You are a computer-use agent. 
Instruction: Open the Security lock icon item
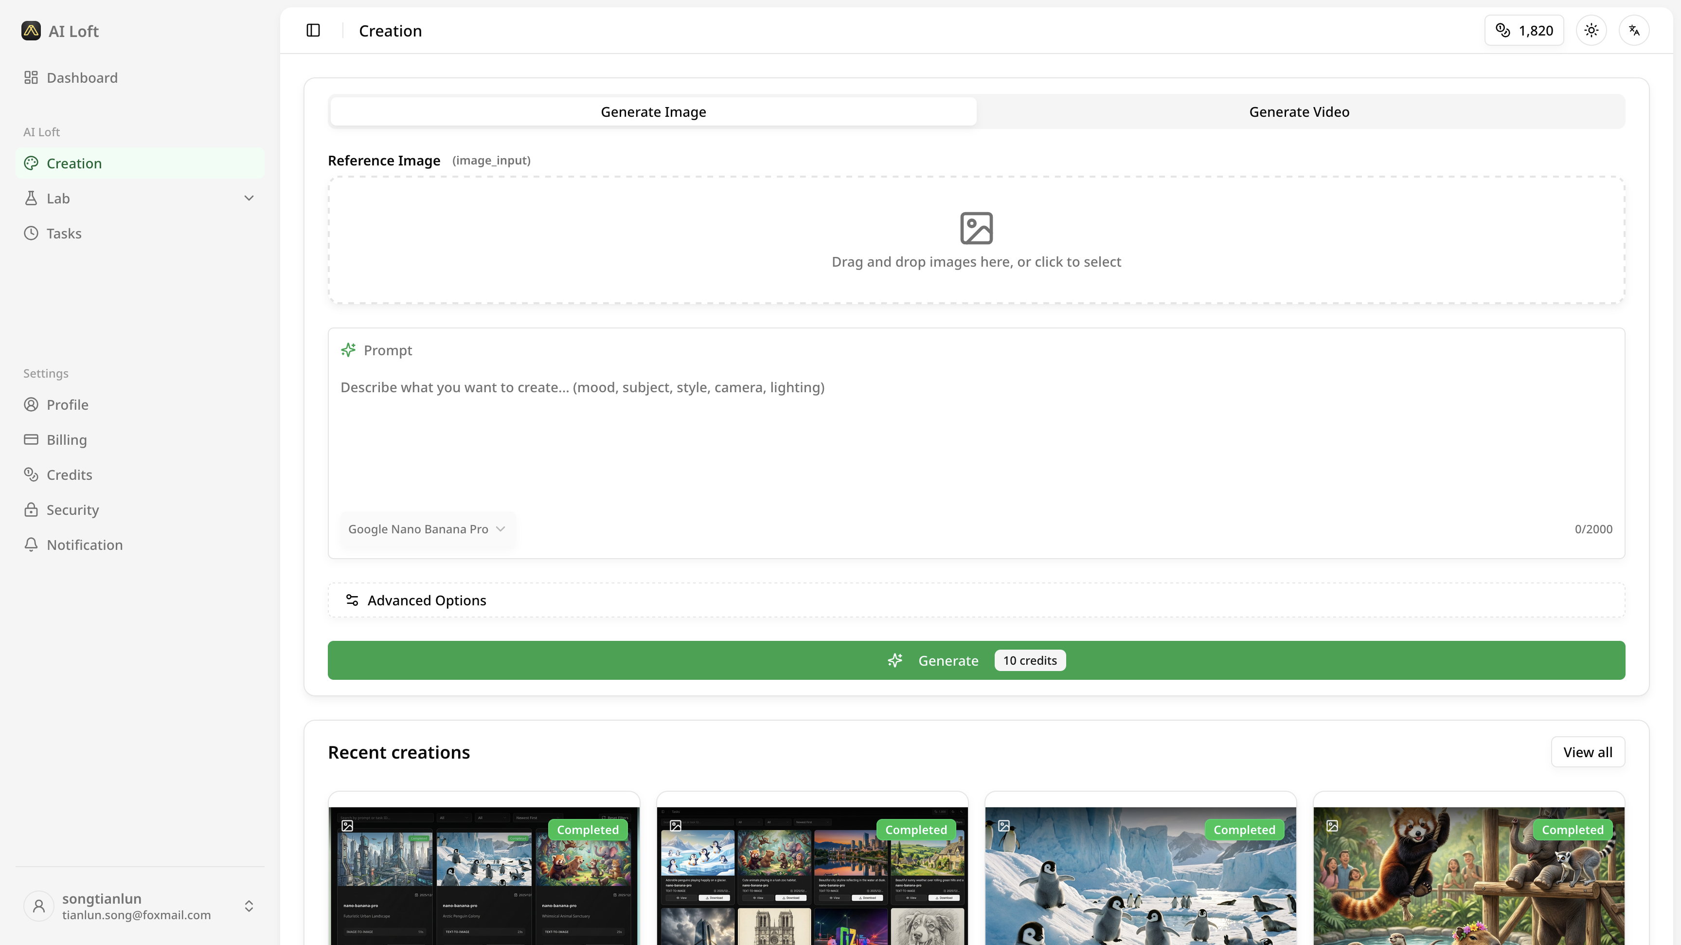31,509
